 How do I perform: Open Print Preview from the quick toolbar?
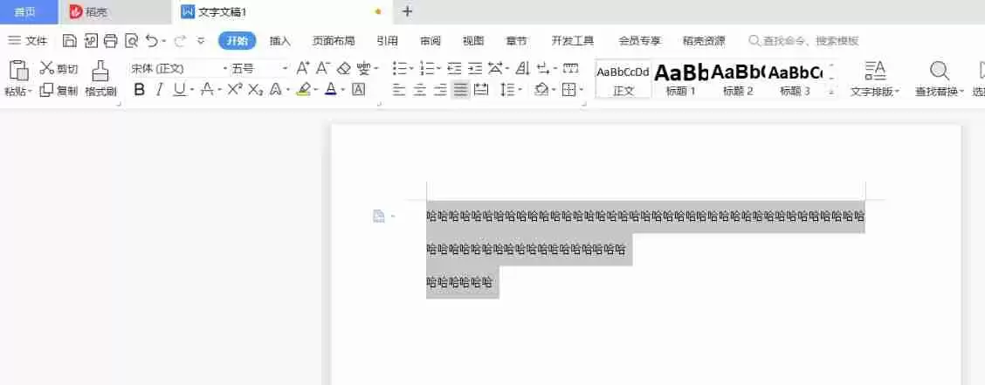point(131,41)
